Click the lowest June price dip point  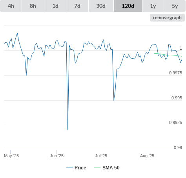tap(68, 129)
